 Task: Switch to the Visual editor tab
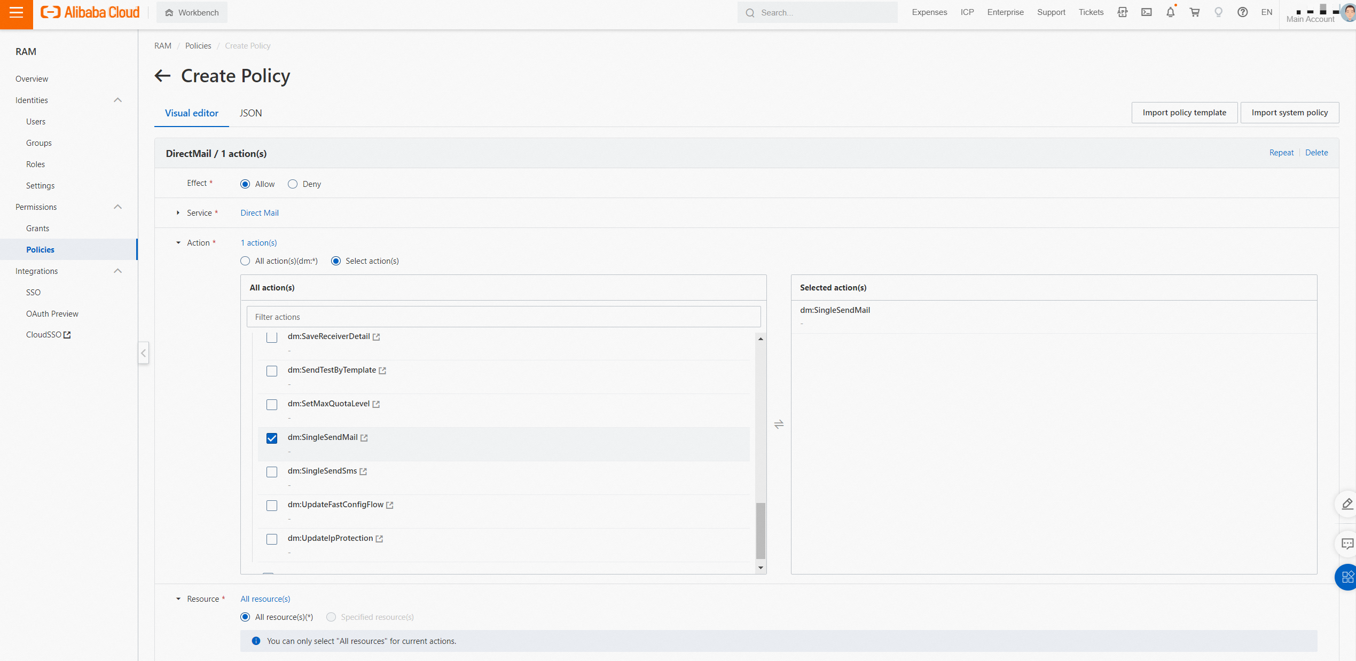coord(192,113)
